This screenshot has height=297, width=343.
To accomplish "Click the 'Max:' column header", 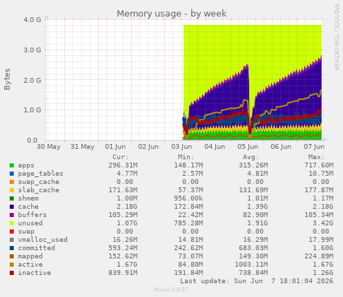I will (x=316, y=157).
